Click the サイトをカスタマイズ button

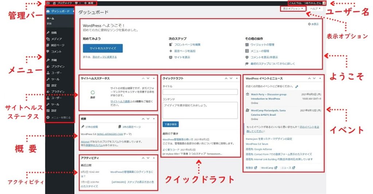coord(103,48)
